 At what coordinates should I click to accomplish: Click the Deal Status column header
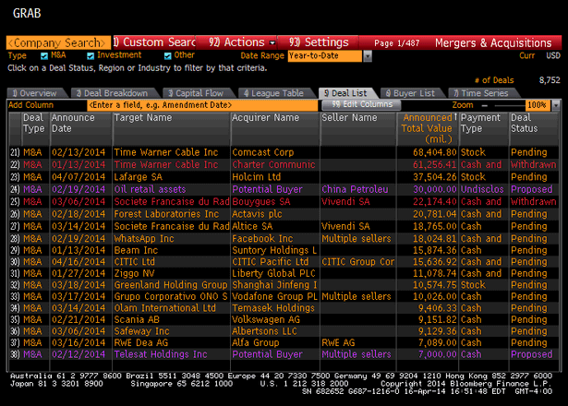[x=534, y=128]
